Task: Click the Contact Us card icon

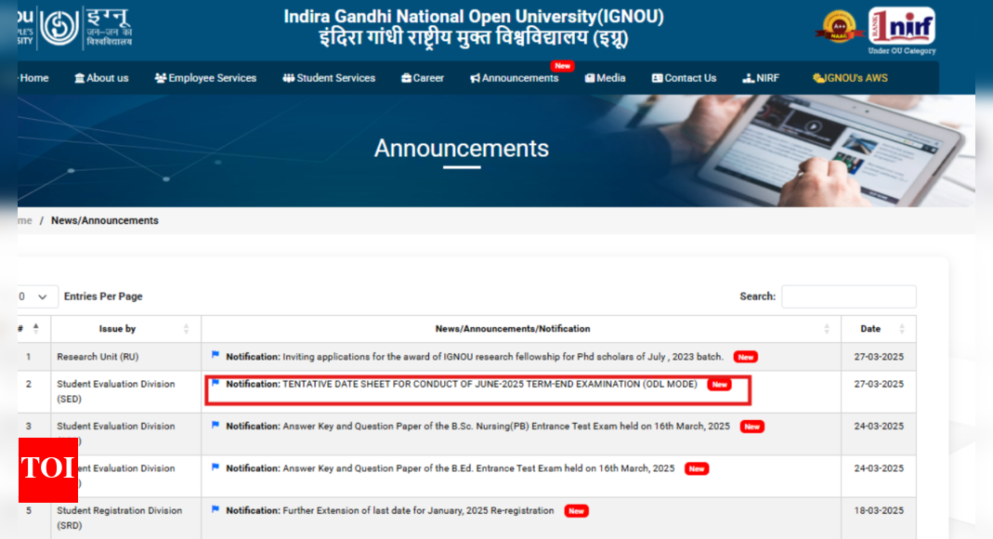Action: click(658, 78)
